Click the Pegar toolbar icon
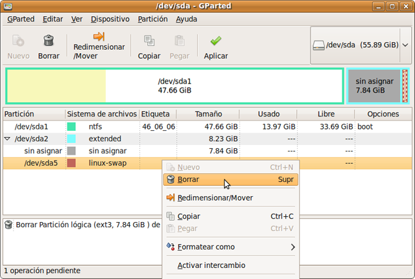 tap(181, 41)
